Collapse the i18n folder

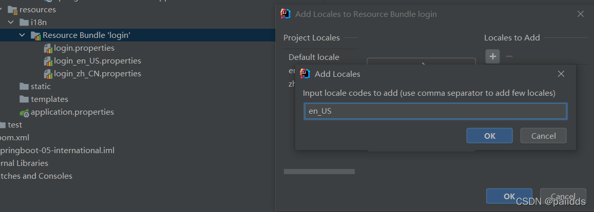click(11, 23)
